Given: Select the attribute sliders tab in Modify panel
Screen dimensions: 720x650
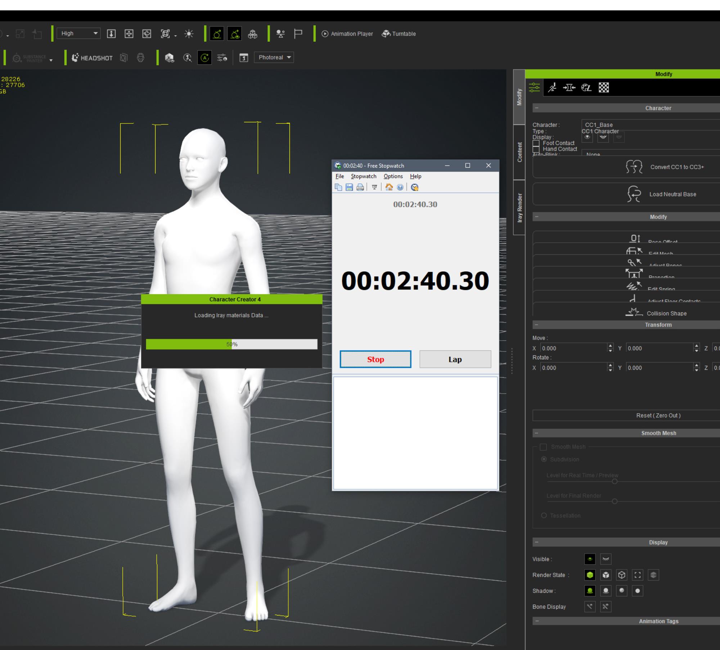Looking at the screenshot, I should [534, 87].
